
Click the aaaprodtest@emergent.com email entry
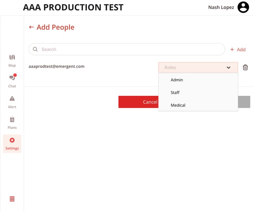tap(56, 67)
